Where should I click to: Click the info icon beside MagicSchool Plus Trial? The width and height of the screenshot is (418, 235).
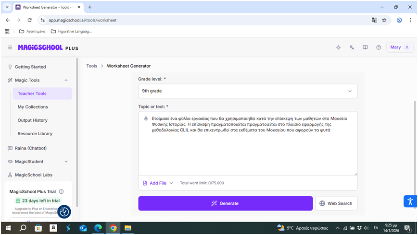point(61,191)
